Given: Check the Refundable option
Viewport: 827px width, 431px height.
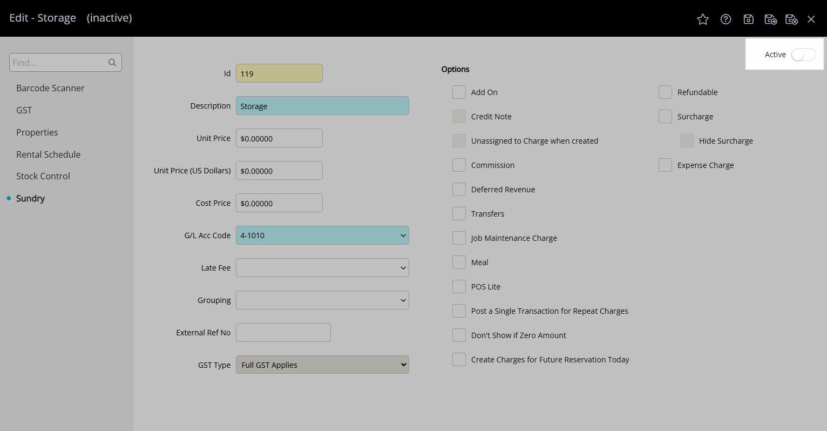Looking at the screenshot, I should coord(665,92).
